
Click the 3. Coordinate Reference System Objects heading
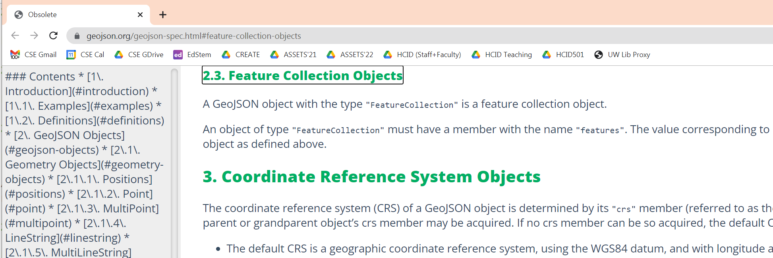click(x=371, y=177)
